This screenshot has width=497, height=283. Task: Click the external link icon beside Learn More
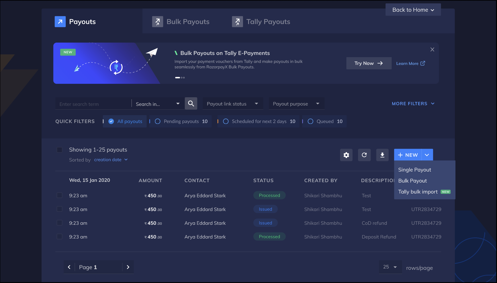pyautogui.click(x=423, y=63)
